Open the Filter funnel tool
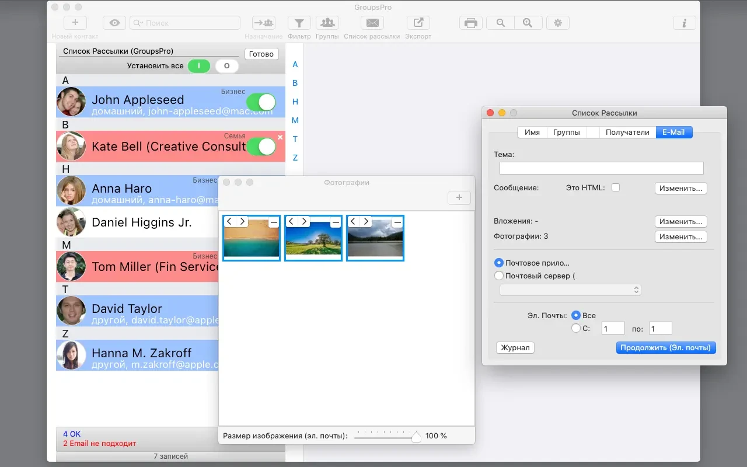 pos(299,23)
